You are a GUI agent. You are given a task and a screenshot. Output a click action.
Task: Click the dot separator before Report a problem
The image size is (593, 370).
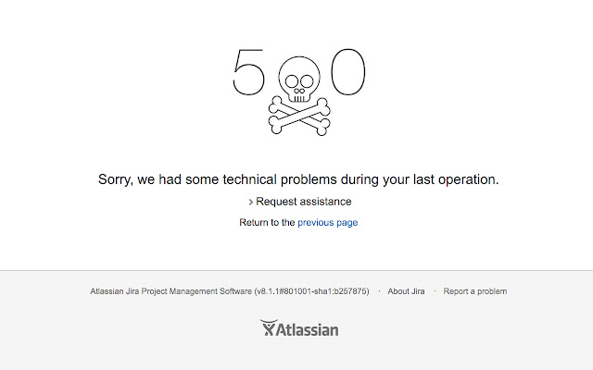[x=435, y=291]
